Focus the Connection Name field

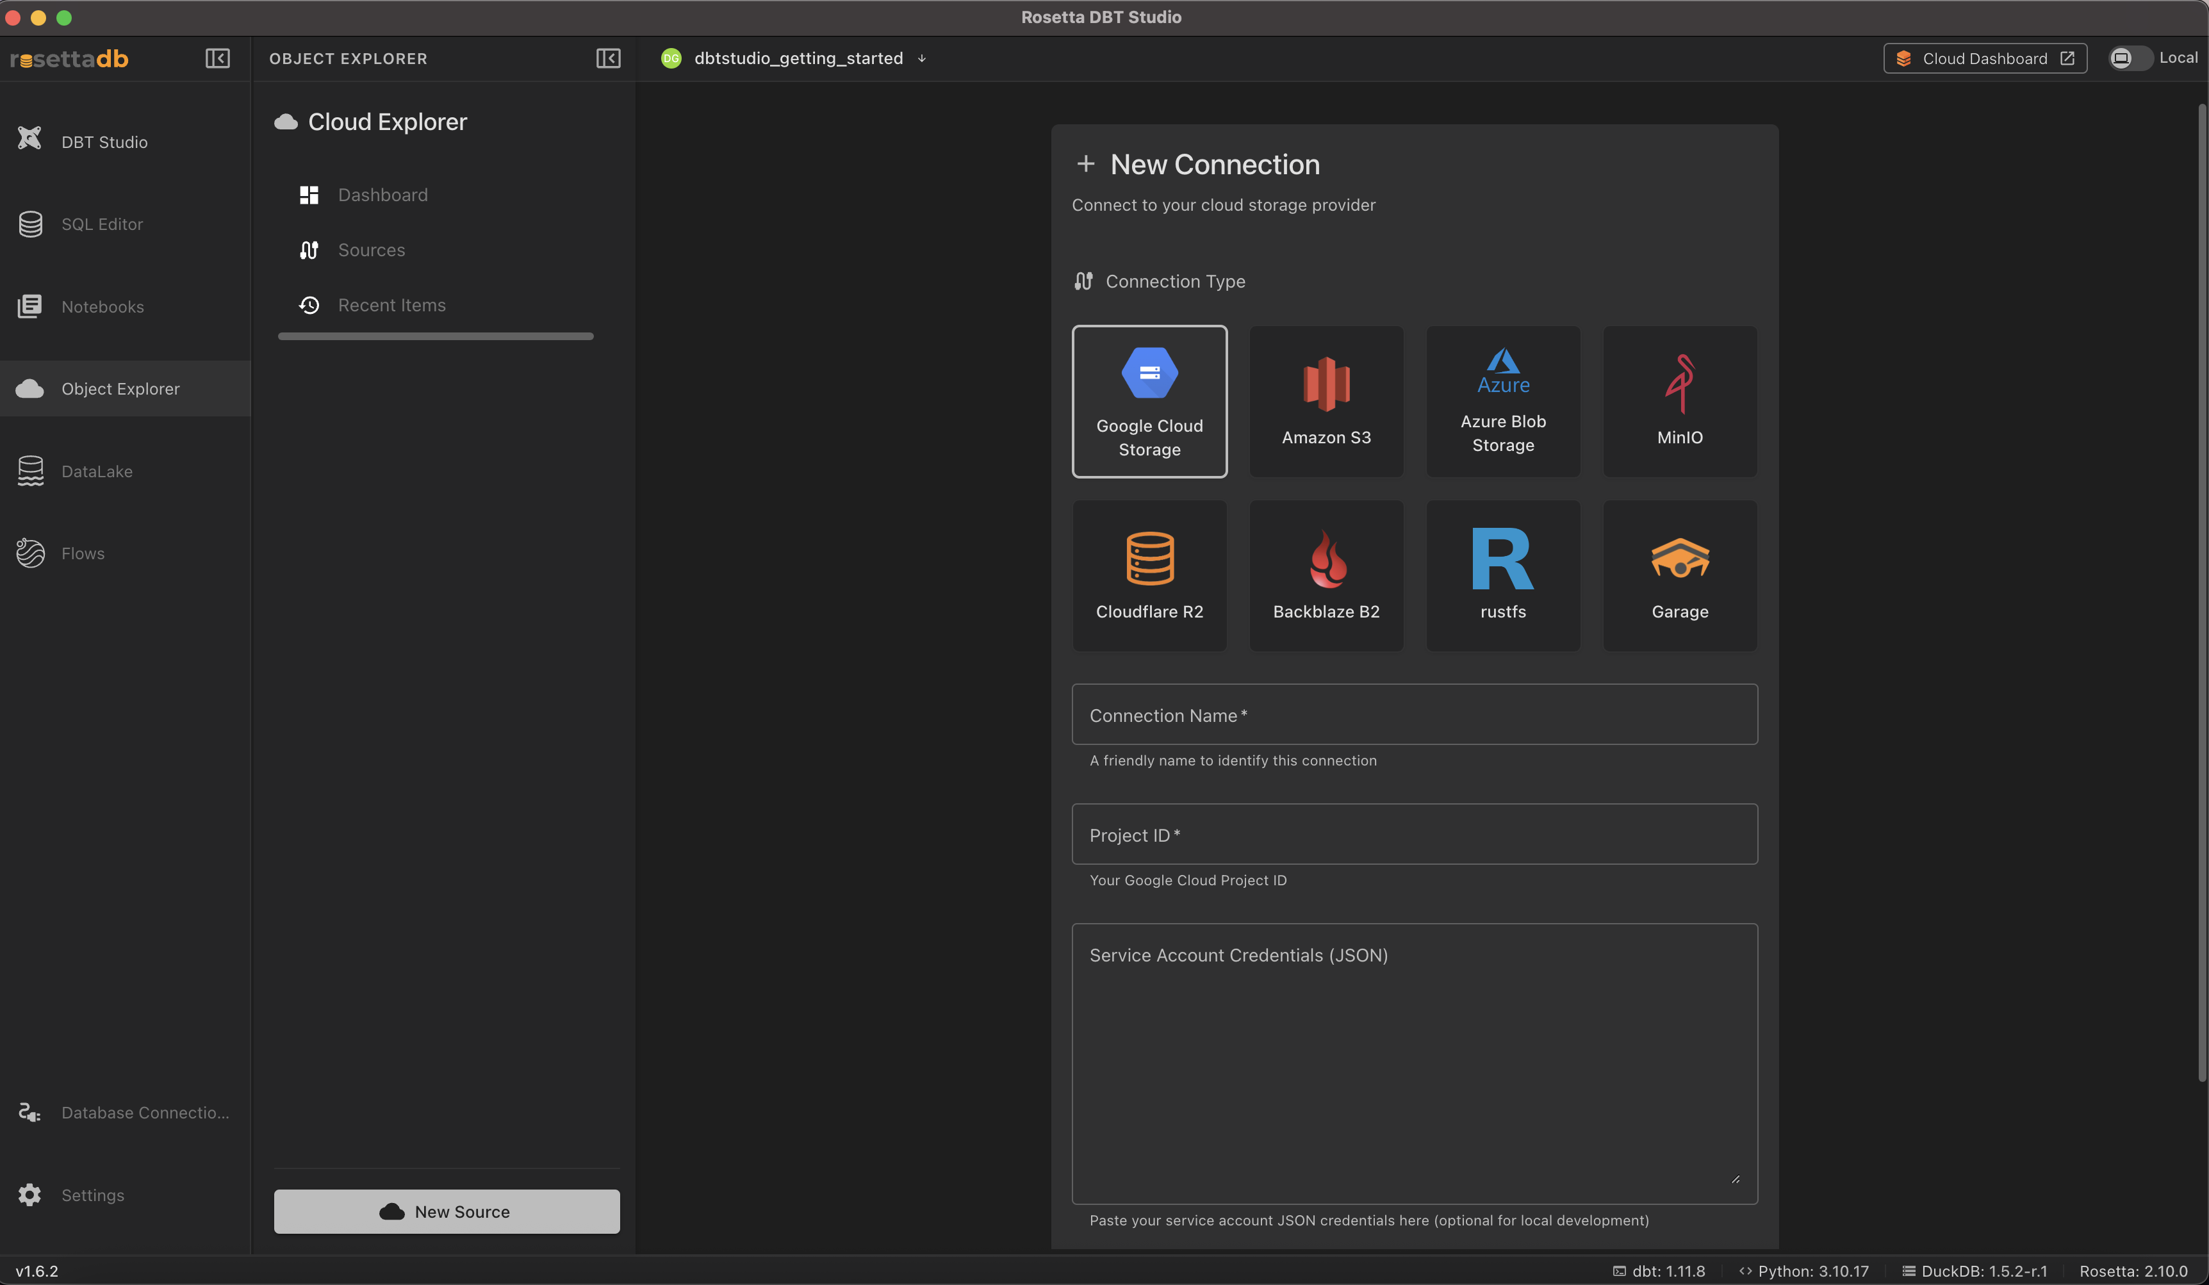point(1414,714)
